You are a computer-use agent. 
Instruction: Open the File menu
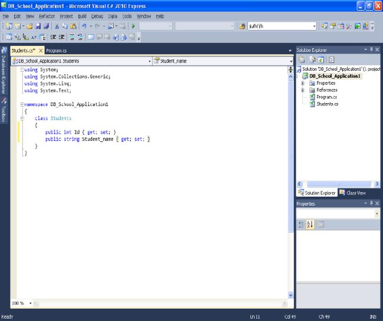[x=6, y=16]
